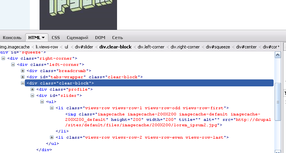This screenshot has width=286, height=153.
Task: Select li.views-row in breadcrumb path
Action: point(47,47)
